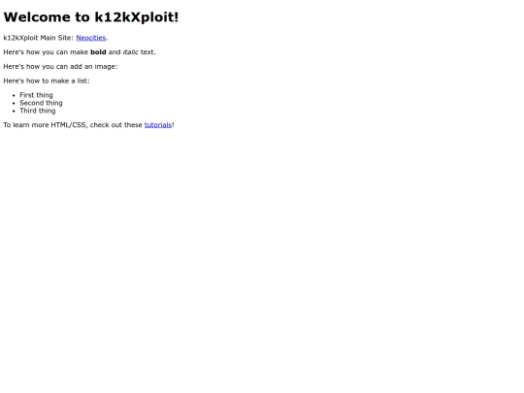
Task: Click the italic word 'italic'
Action: 131,52
